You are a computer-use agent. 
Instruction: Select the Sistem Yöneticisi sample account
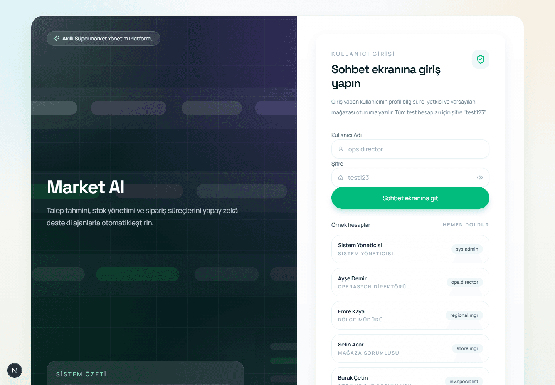pyautogui.click(x=410, y=249)
